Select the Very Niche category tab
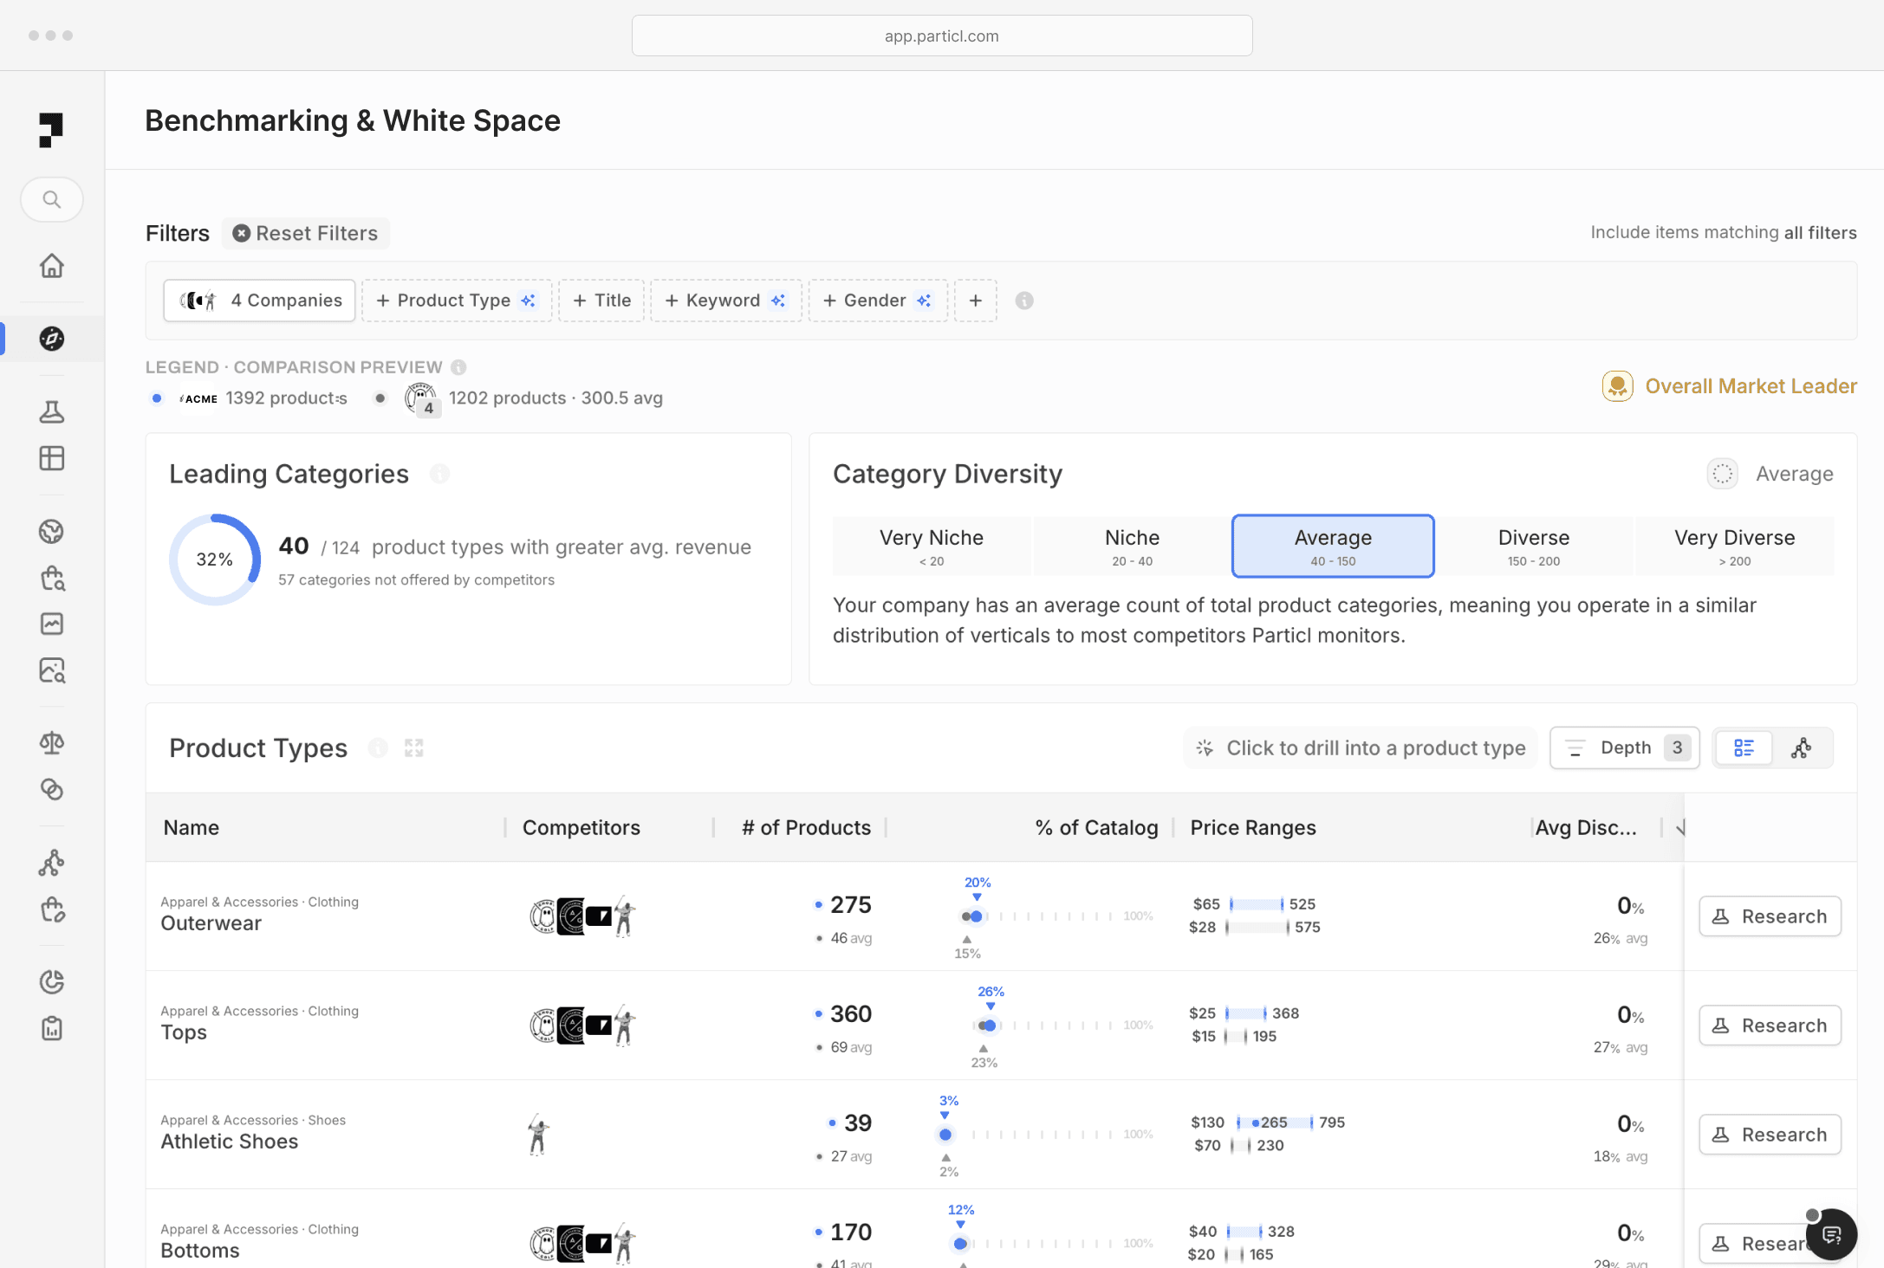Screen dimensions: 1884x1268 931,547
